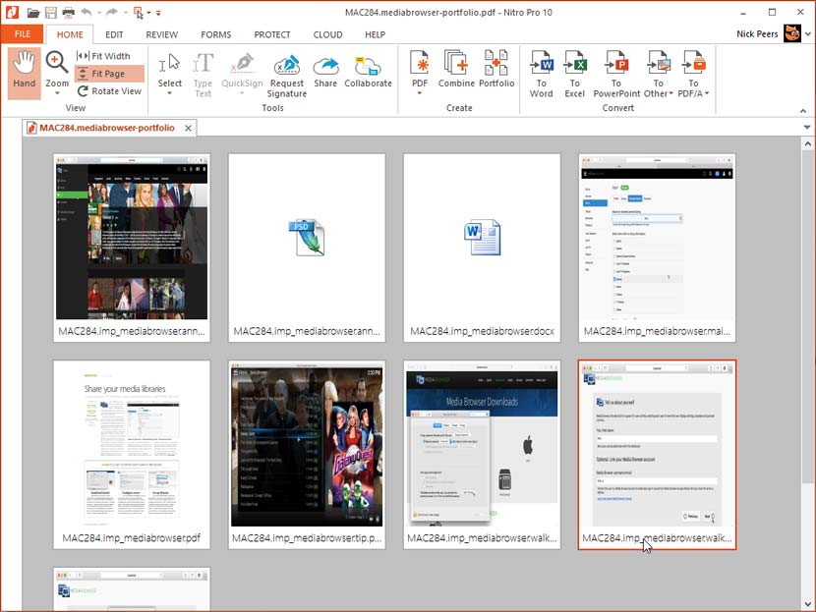Click Combine files icon

pos(456,72)
